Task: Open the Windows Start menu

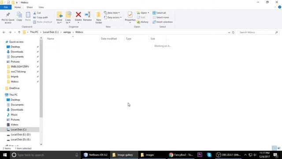Action: point(5,155)
